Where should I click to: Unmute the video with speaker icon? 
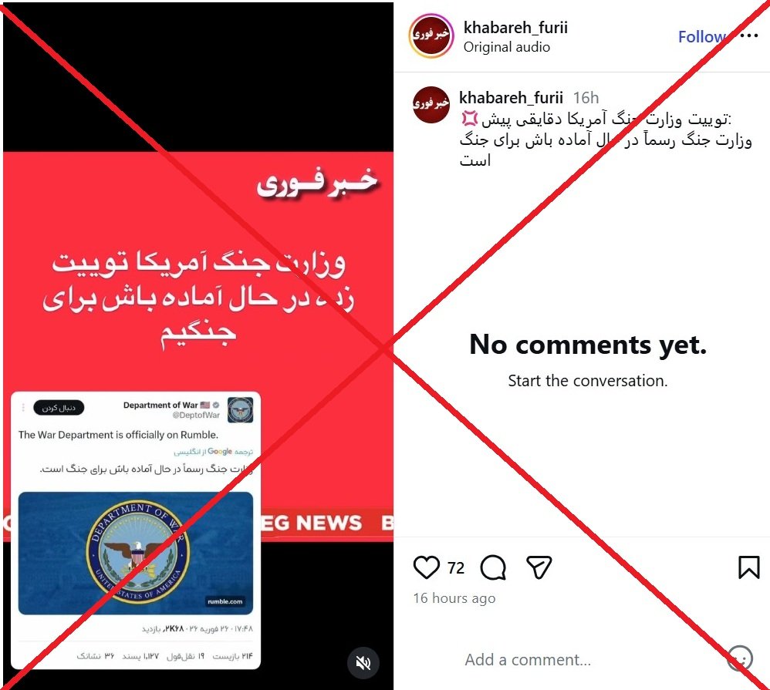(363, 663)
